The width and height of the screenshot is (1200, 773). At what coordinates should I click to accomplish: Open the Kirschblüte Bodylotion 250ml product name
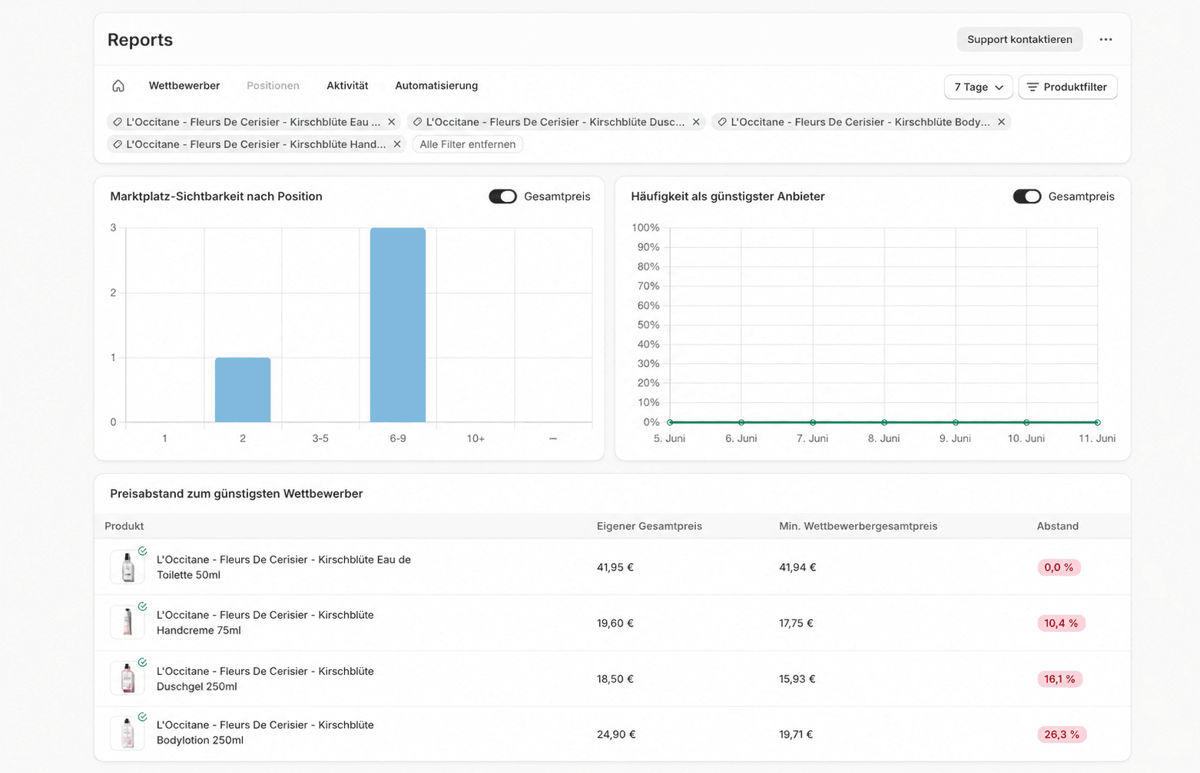click(x=265, y=732)
